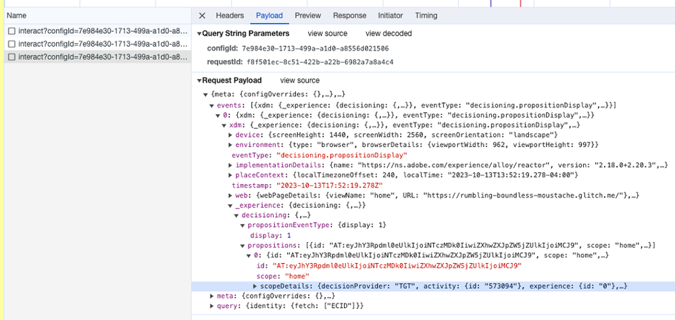Select the Timing tab

pyautogui.click(x=426, y=16)
